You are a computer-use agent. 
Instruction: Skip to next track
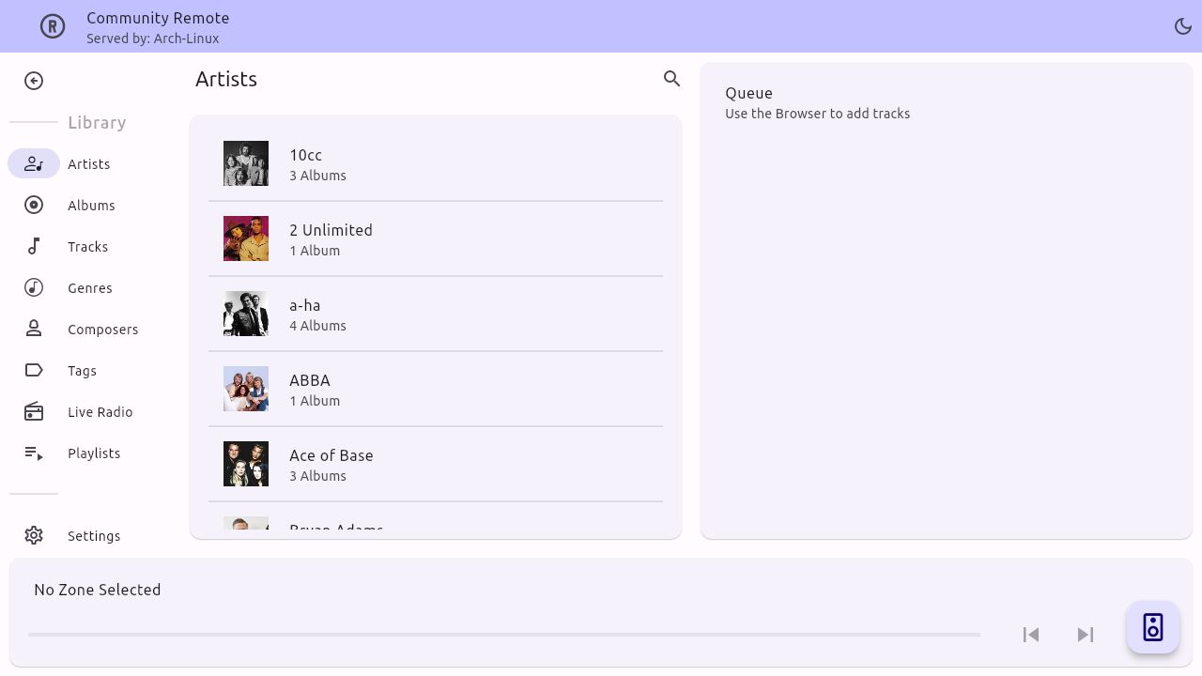point(1086,635)
